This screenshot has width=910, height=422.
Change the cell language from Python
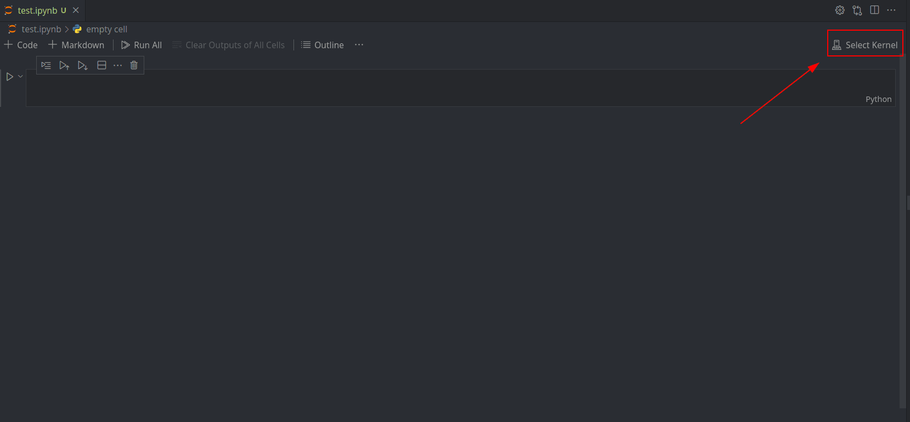click(x=878, y=99)
